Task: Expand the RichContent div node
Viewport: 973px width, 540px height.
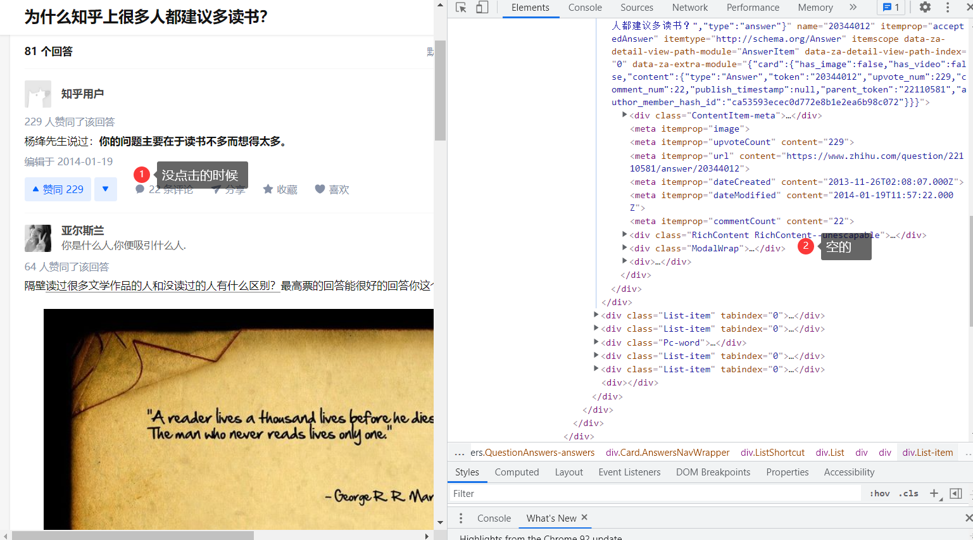Action: (624, 235)
